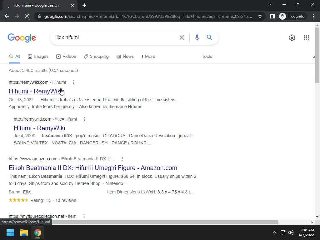Open the Chrome three-dot menu
320x240 pixels.
tap(313, 16)
